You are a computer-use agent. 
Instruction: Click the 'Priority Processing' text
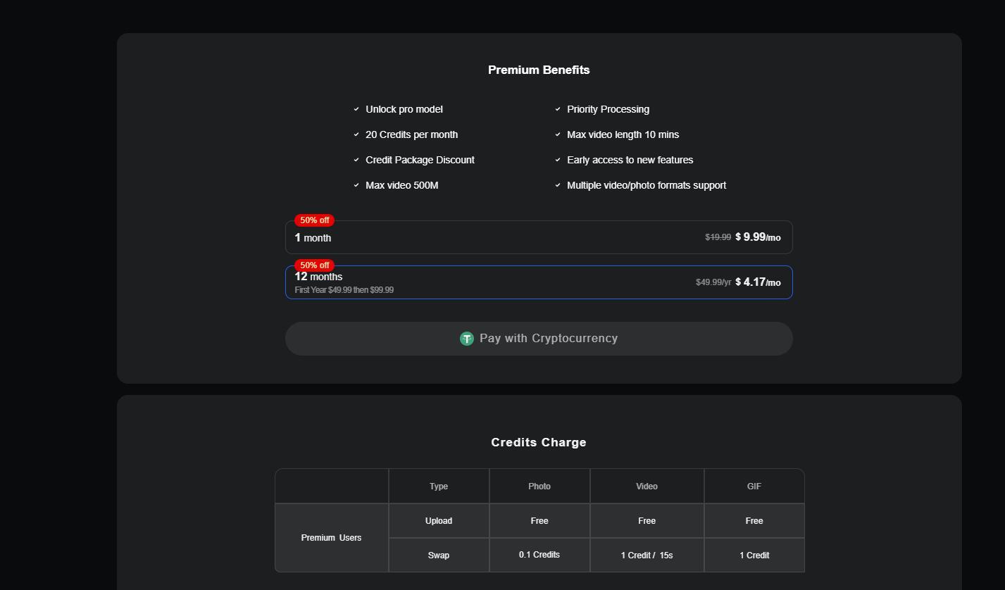click(x=608, y=109)
